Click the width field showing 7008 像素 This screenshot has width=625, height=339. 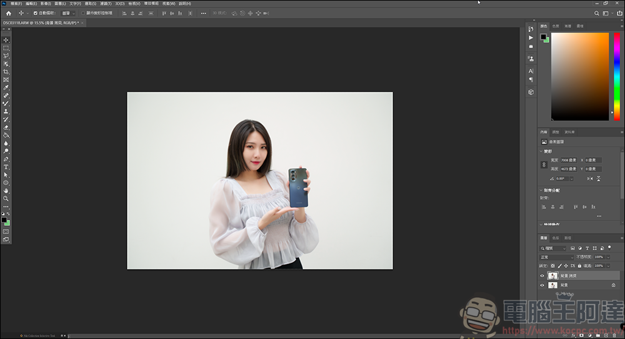point(569,160)
